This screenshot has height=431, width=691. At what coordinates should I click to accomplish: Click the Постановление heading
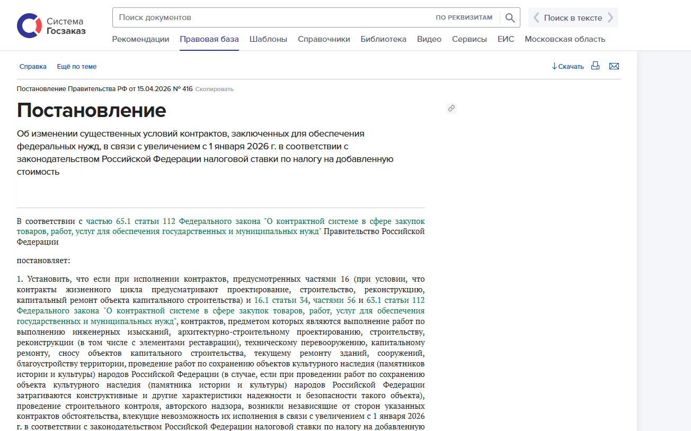point(92,110)
